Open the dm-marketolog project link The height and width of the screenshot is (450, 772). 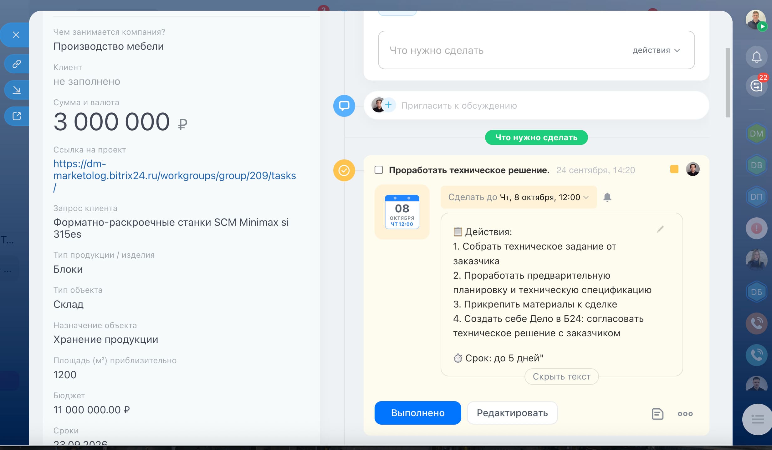174,176
